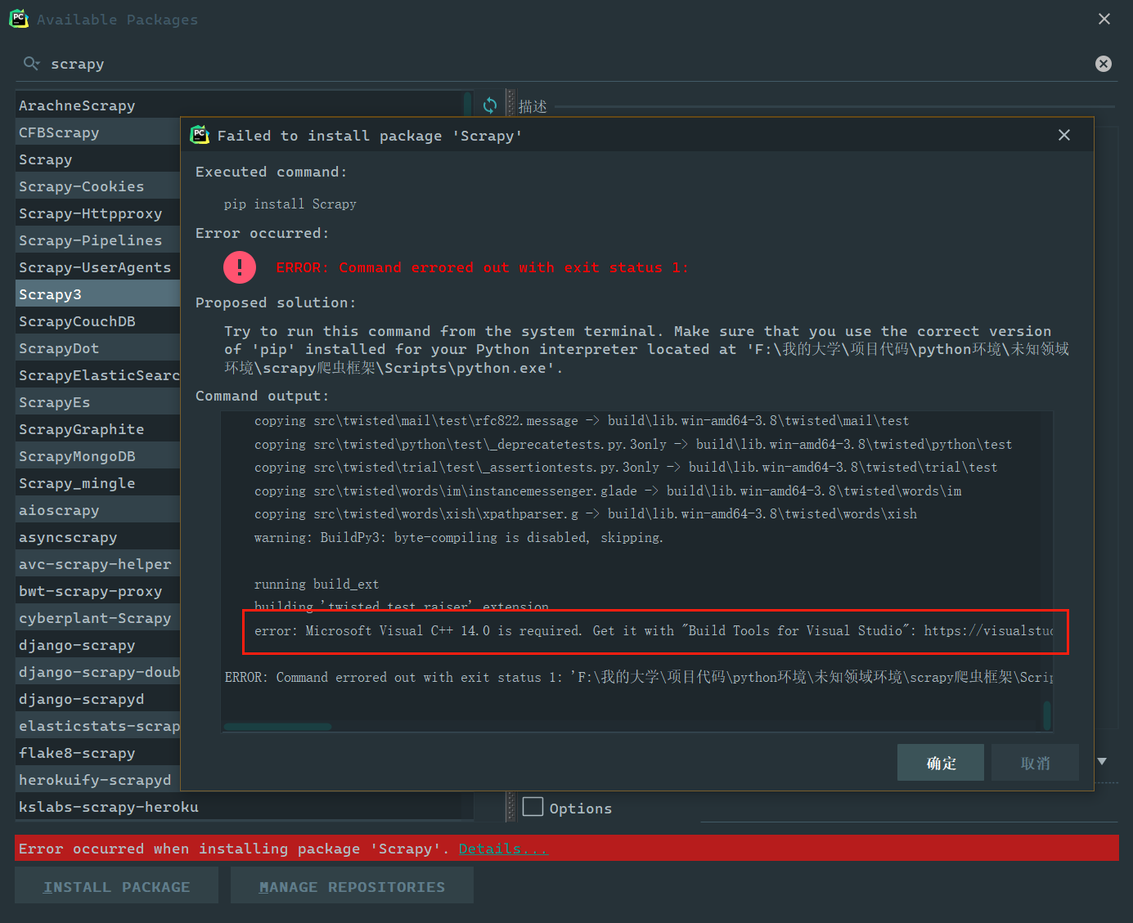Select ScrapyElasticSearch package

point(98,375)
